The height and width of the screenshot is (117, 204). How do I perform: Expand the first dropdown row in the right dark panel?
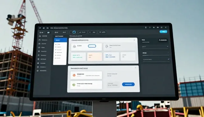155,46
